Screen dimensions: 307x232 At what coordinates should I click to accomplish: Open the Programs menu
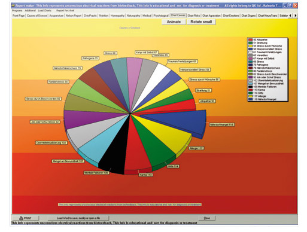17,10
